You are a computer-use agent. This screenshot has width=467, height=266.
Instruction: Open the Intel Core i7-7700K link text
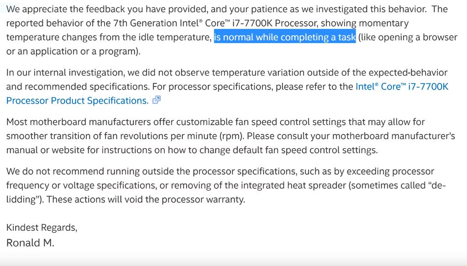point(402,86)
